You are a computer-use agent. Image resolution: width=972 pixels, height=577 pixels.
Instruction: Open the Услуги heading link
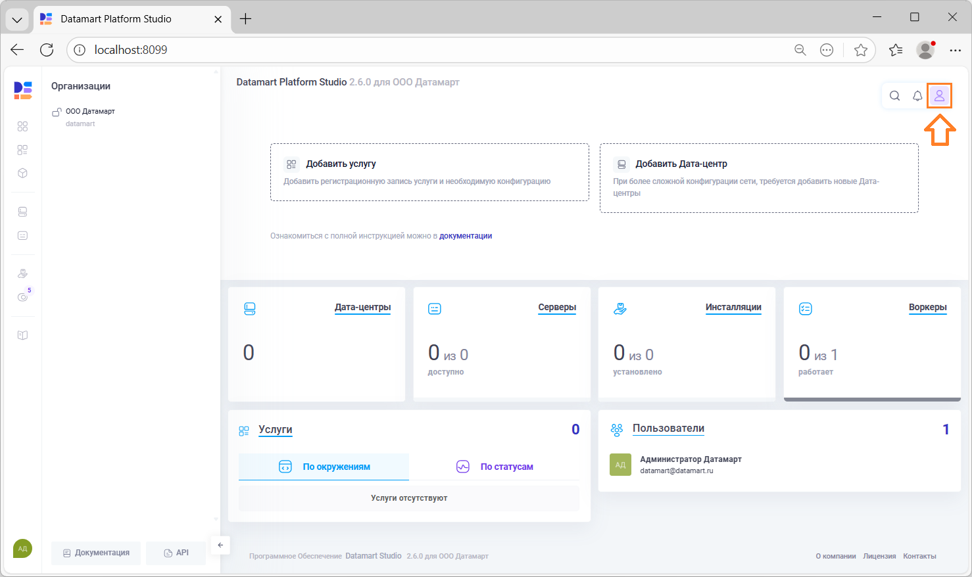(x=276, y=430)
